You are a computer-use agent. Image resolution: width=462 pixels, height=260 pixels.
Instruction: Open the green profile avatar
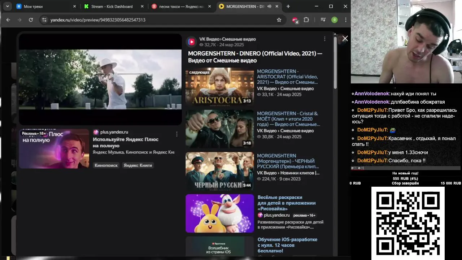[335, 20]
